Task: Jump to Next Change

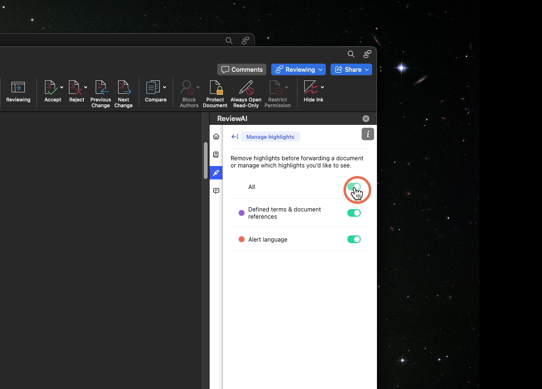Action: point(123,94)
